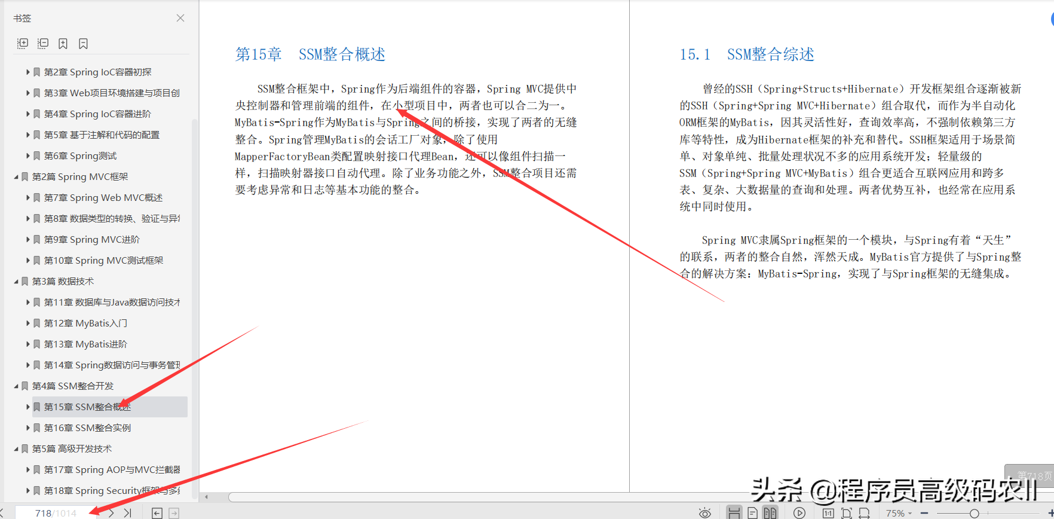Open bookmark 第10章 Spring MVC测试框架
The image size is (1054, 519).
pyautogui.click(x=103, y=260)
